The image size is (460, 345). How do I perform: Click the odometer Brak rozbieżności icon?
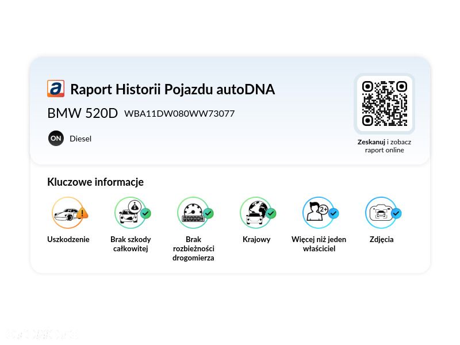pyautogui.click(x=195, y=213)
